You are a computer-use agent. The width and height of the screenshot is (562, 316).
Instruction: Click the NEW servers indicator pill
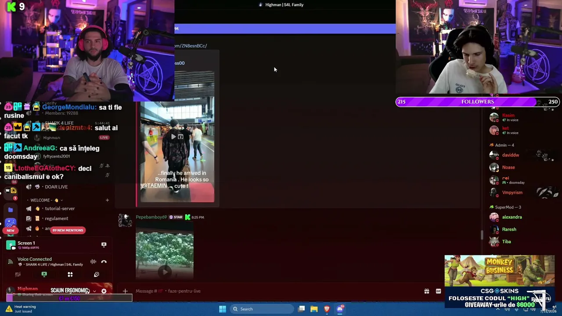coord(11,230)
